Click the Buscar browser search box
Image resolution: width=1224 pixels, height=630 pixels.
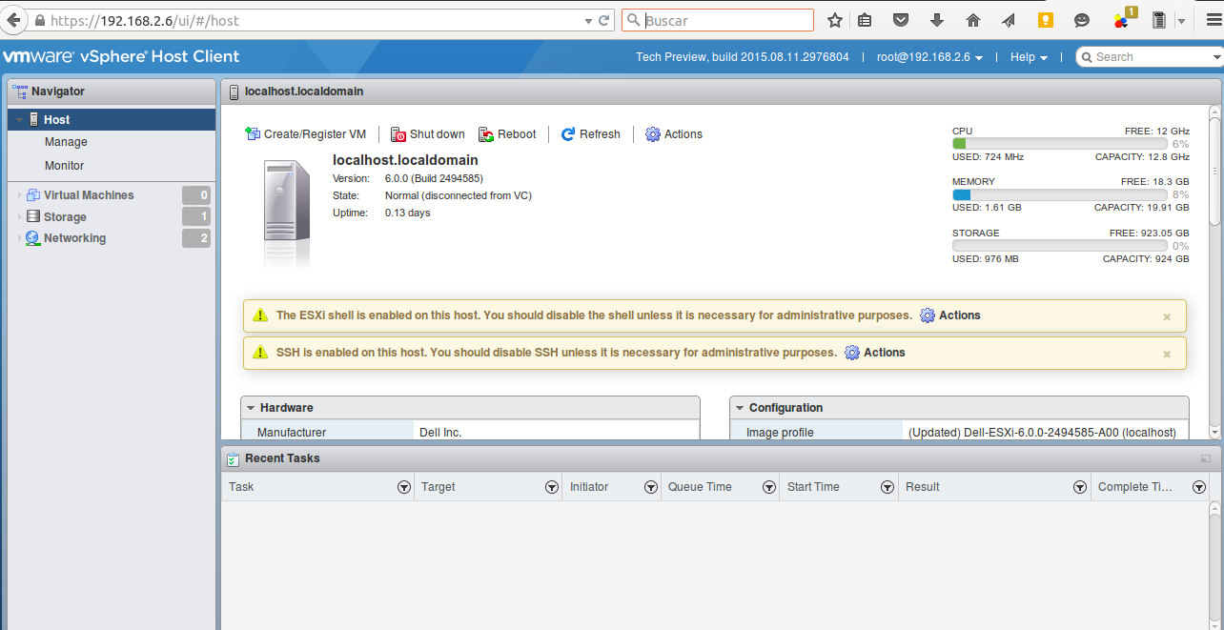(x=718, y=20)
